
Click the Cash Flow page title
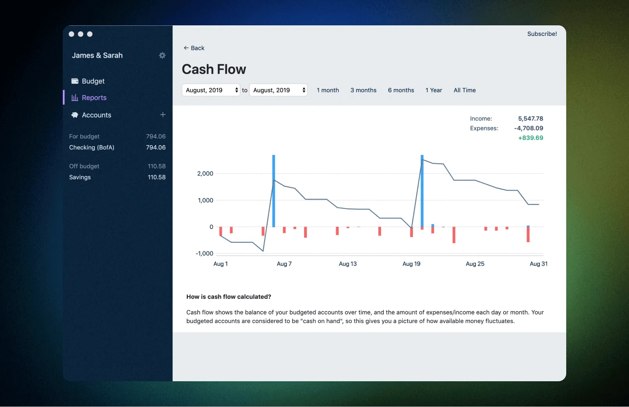(x=214, y=69)
